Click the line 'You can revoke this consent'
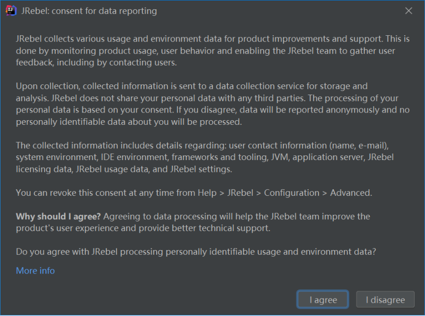425x316 pixels. pyautogui.click(x=194, y=193)
